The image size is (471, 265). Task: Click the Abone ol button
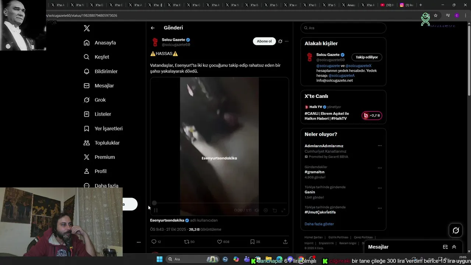point(264,41)
